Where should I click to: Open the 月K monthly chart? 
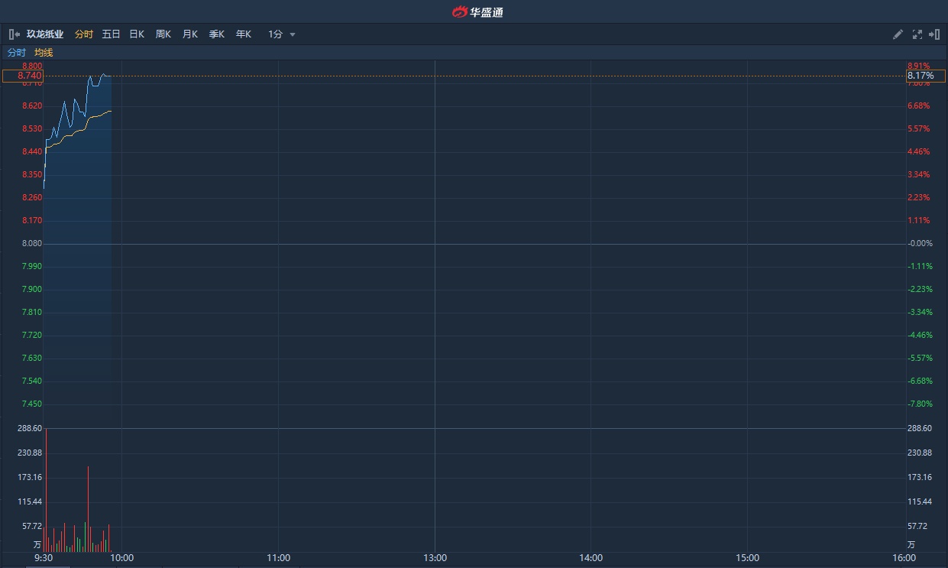pos(190,34)
